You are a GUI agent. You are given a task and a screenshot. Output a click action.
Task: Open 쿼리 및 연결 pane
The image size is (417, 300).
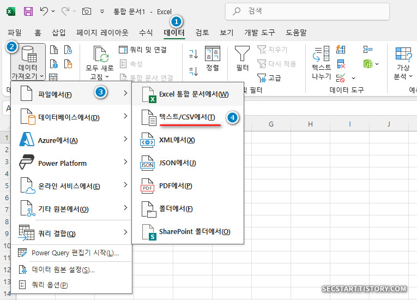[143, 50]
